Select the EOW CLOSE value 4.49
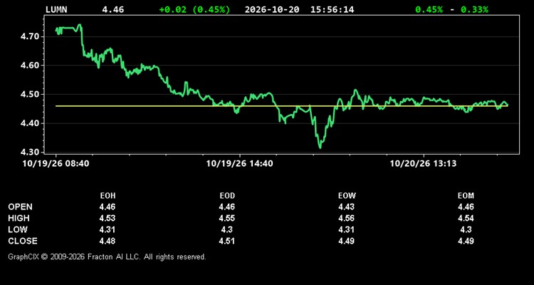This screenshot has height=285, width=534. (347, 241)
